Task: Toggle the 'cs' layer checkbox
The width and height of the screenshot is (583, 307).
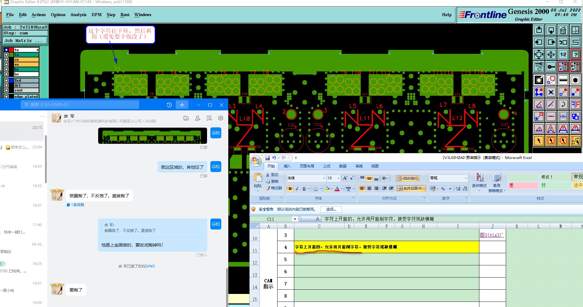Action: point(6,60)
